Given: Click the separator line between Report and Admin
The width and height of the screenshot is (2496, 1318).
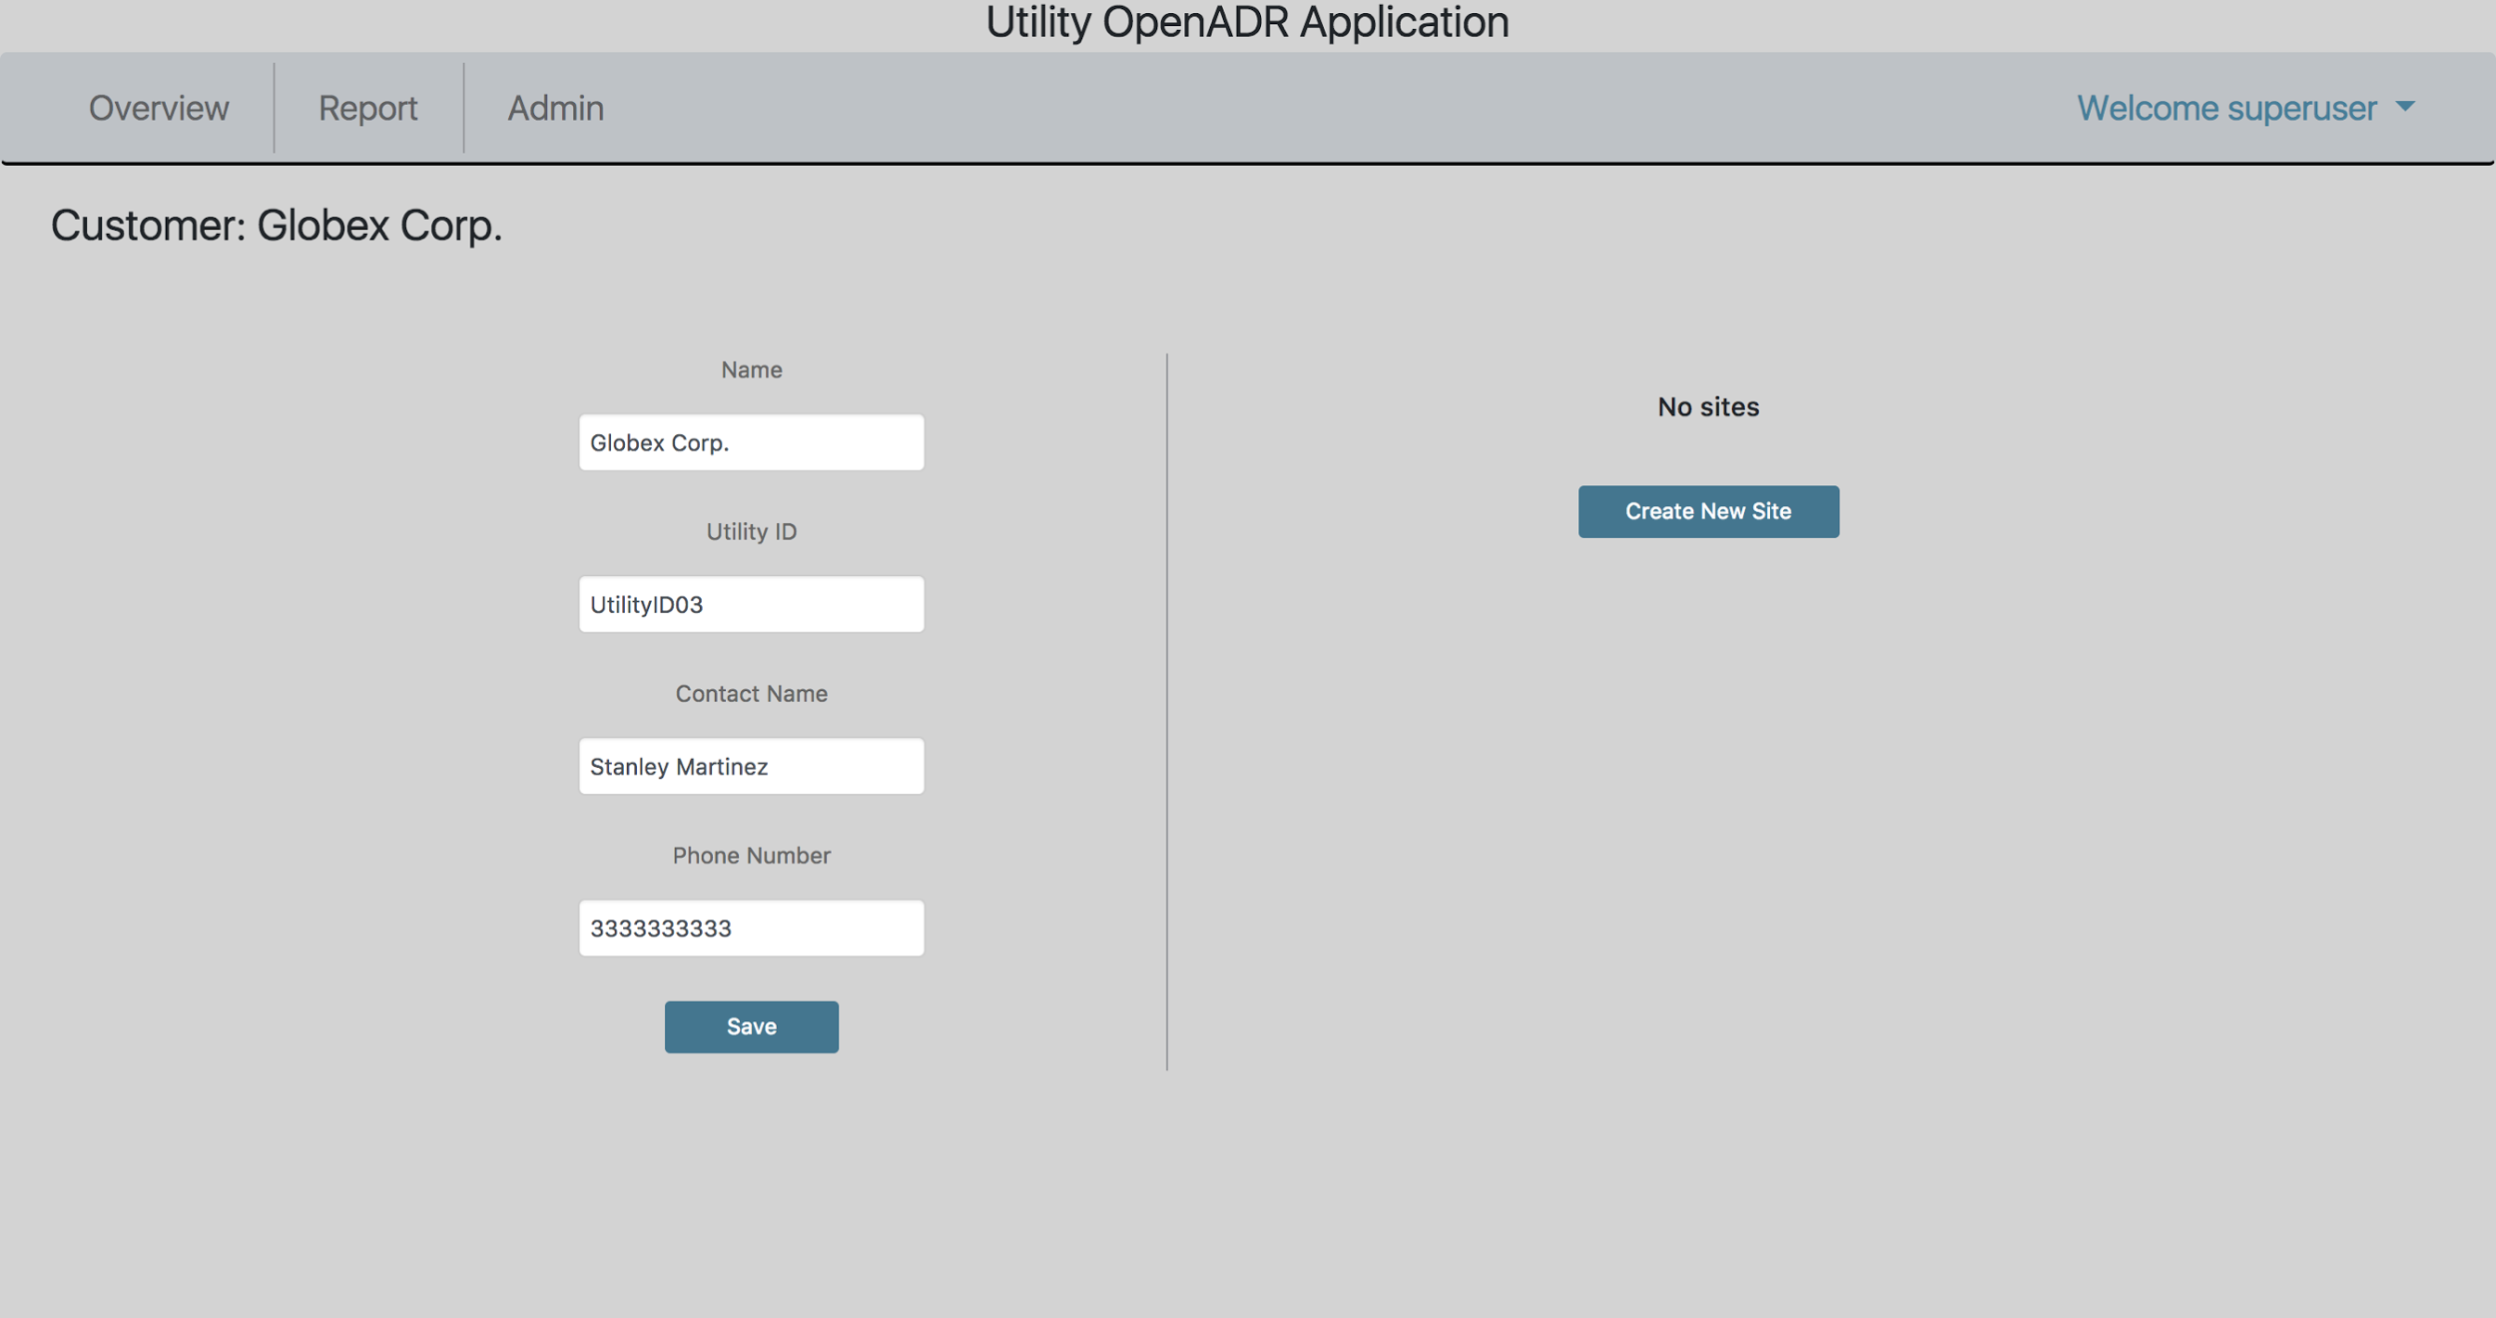Looking at the screenshot, I should (x=463, y=108).
